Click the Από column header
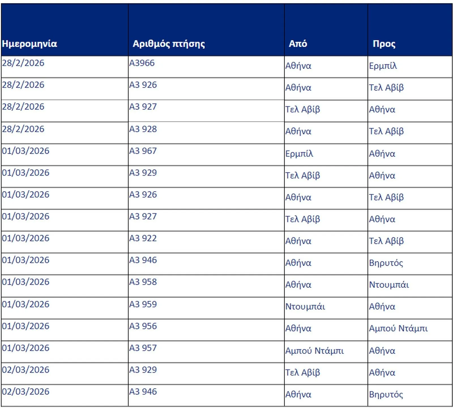This screenshot has height=409, width=453. click(x=298, y=44)
